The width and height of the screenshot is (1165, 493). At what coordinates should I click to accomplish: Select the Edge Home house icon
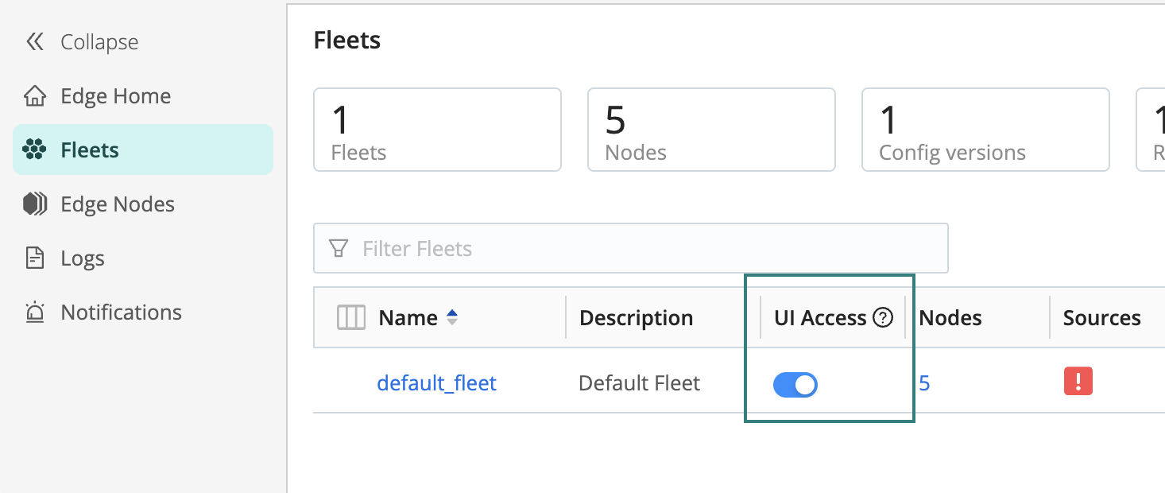click(35, 95)
